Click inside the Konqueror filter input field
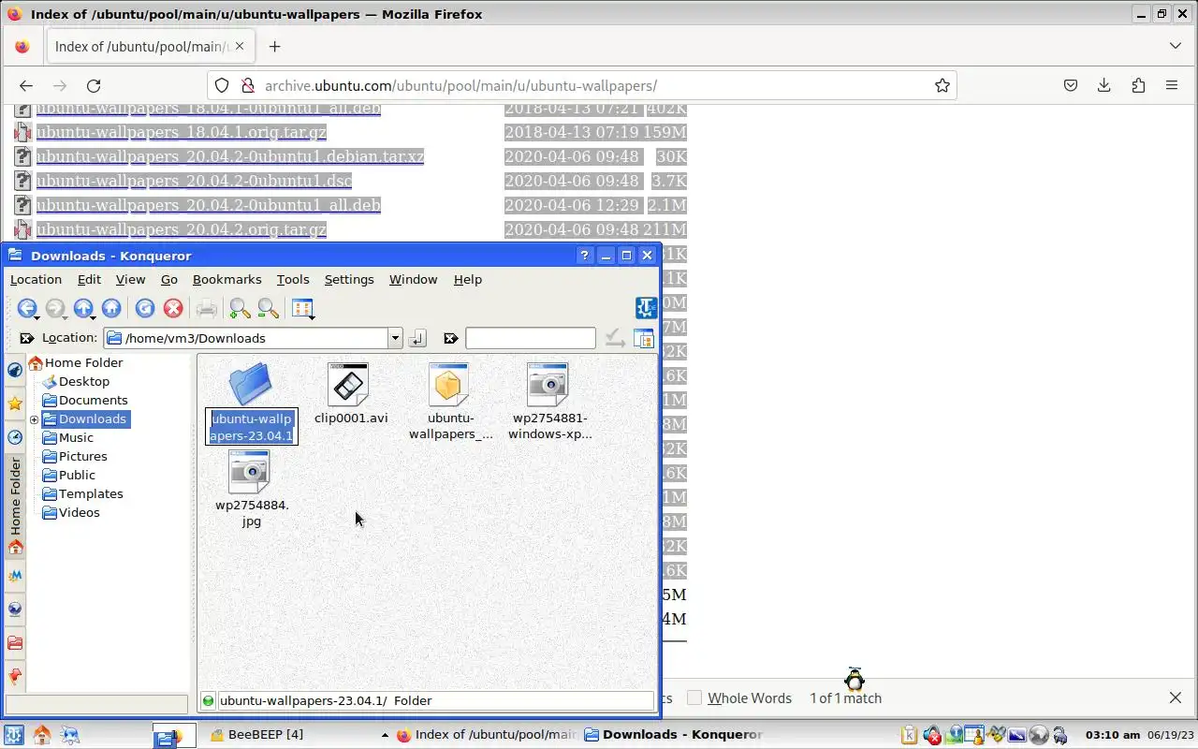Screen dimensions: 1198x749 [x=530, y=338]
